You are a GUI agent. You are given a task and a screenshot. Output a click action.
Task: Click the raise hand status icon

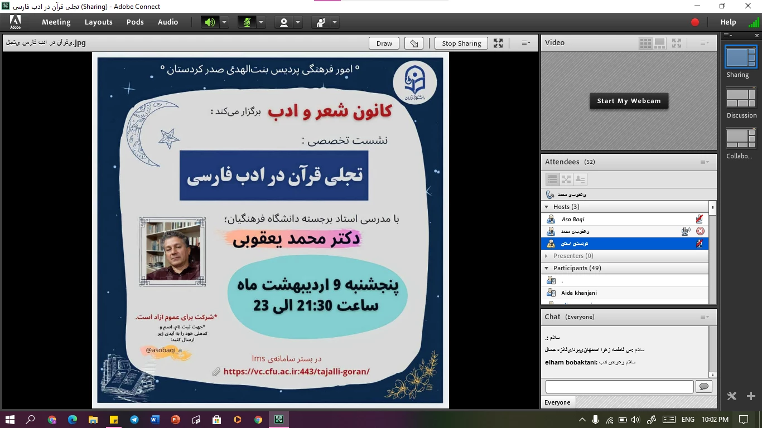point(321,22)
